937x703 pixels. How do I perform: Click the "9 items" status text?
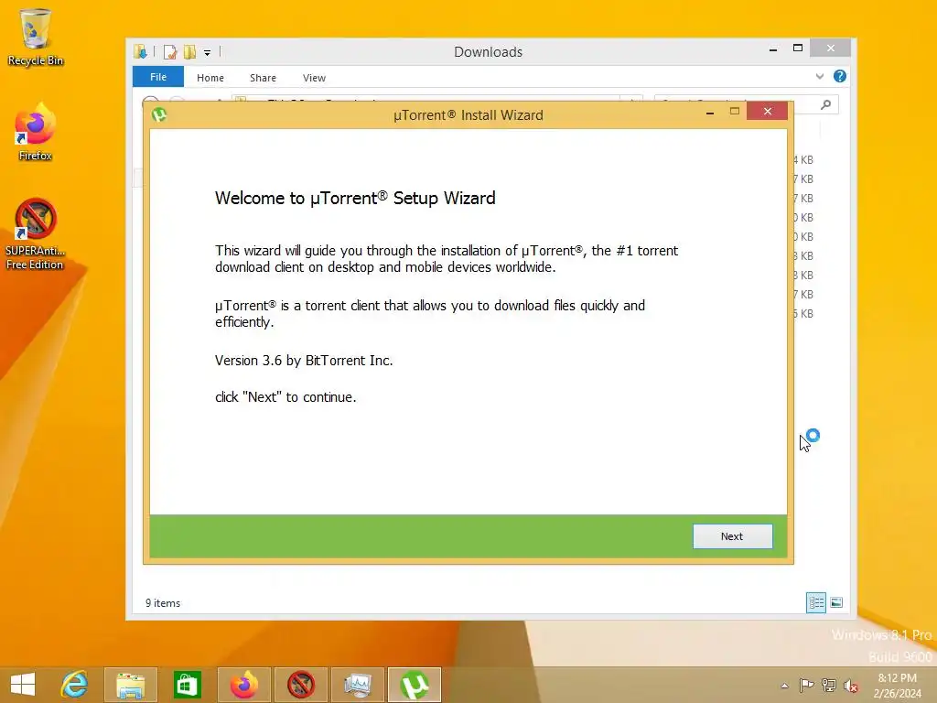[163, 603]
